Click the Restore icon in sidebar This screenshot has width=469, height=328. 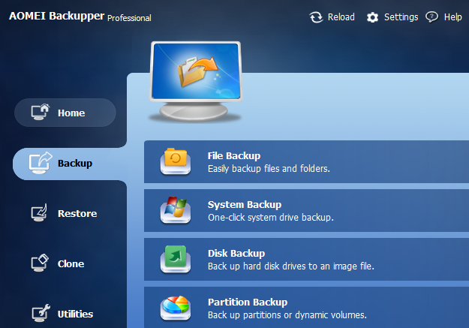40,213
